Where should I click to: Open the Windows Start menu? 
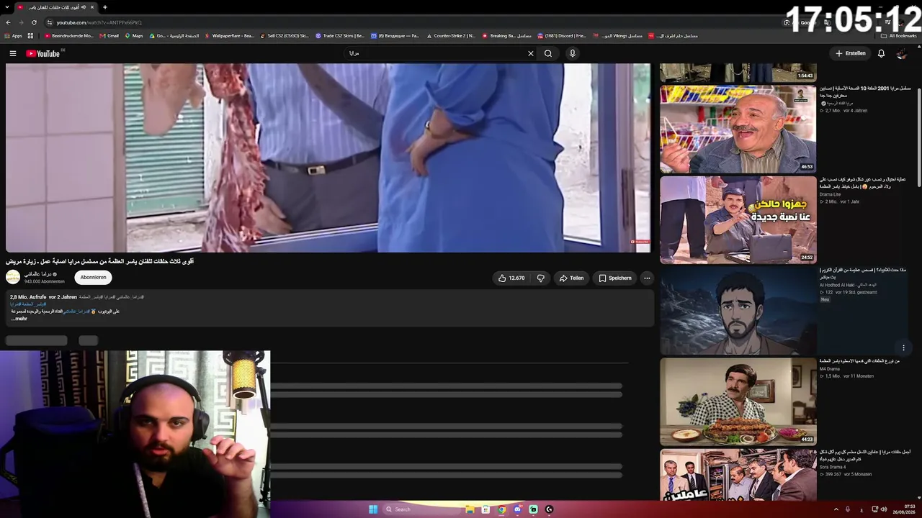(373, 509)
